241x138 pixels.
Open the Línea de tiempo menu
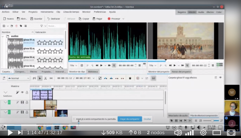[x=71, y=12]
